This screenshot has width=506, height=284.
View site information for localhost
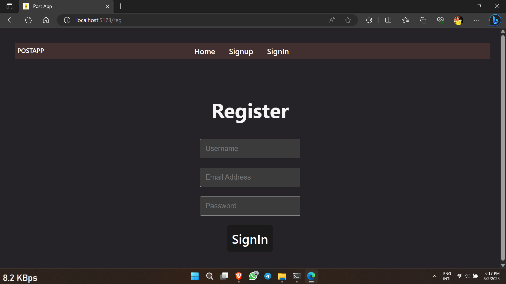click(67, 20)
